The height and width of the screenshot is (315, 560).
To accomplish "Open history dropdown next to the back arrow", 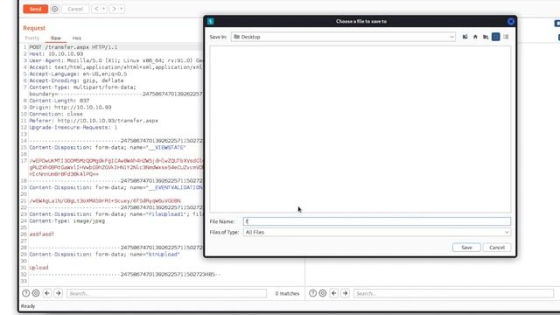I will coord(103,9).
